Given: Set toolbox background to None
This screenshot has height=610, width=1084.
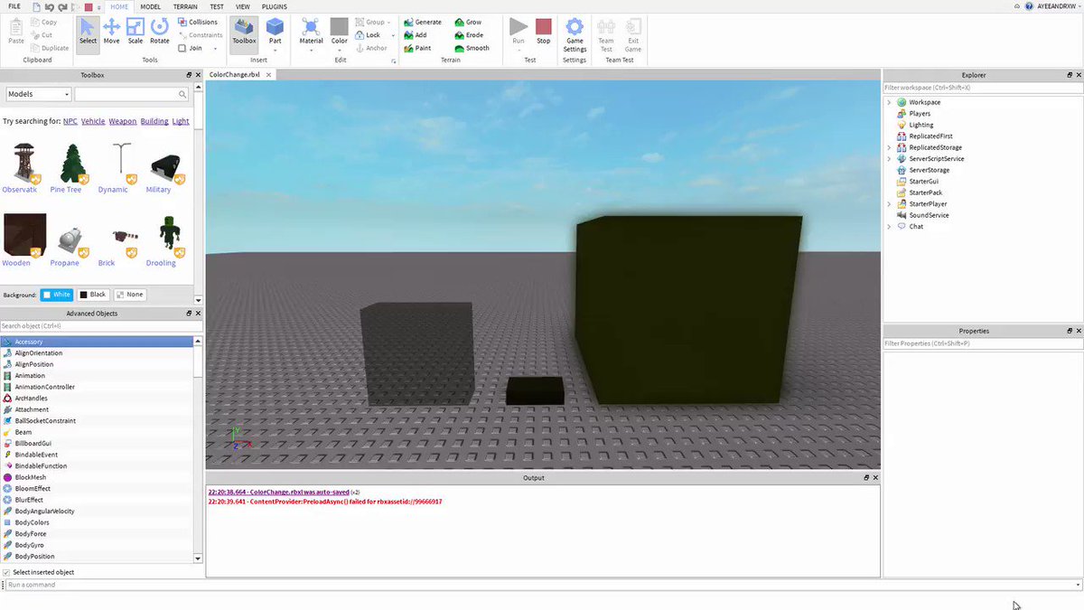Looking at the screenshot, I should pyautogui.click(x=129, y=295).
